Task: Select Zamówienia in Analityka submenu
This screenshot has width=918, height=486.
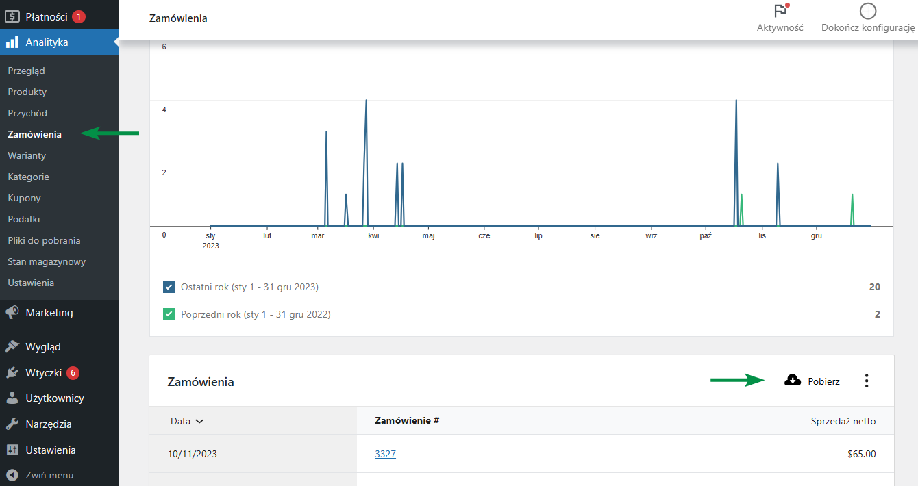Action: click(35, 134)
